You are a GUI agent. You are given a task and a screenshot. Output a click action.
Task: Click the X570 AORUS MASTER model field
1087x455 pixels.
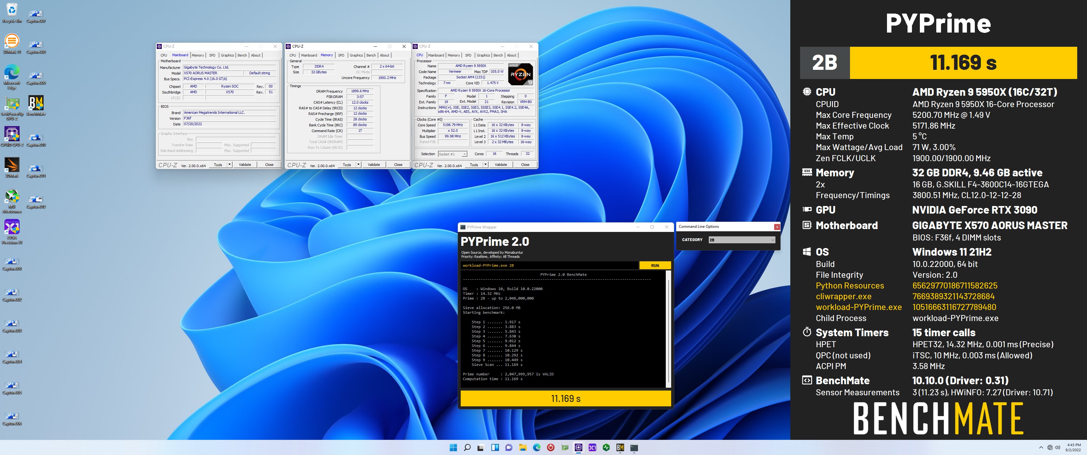[213, 73]
